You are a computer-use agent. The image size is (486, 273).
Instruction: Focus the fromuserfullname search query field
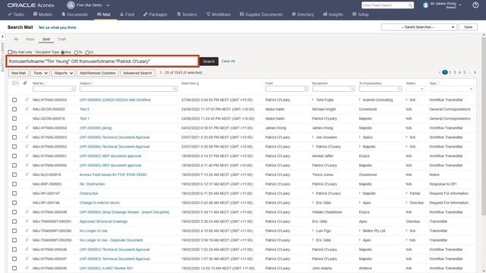click(103, 61)
